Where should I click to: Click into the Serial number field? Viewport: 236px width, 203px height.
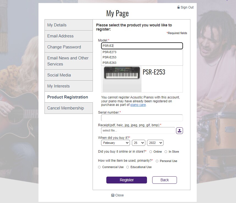coord(142,118)
